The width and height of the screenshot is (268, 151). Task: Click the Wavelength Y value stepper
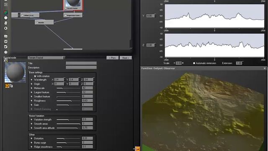click(x=79, y=80)
